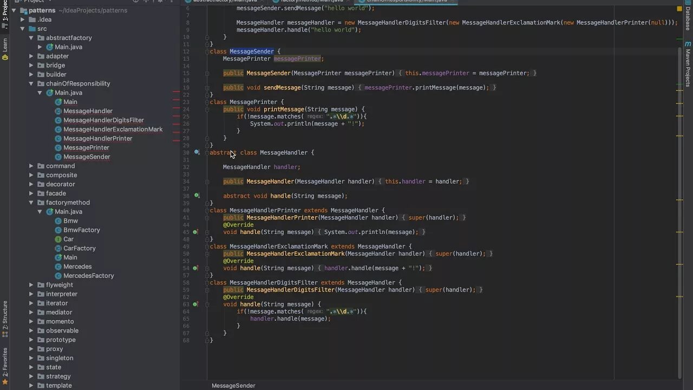Open the Maven Projects side tab
The width and height of the screenshot is (693, 390).
tap(688, 64)
